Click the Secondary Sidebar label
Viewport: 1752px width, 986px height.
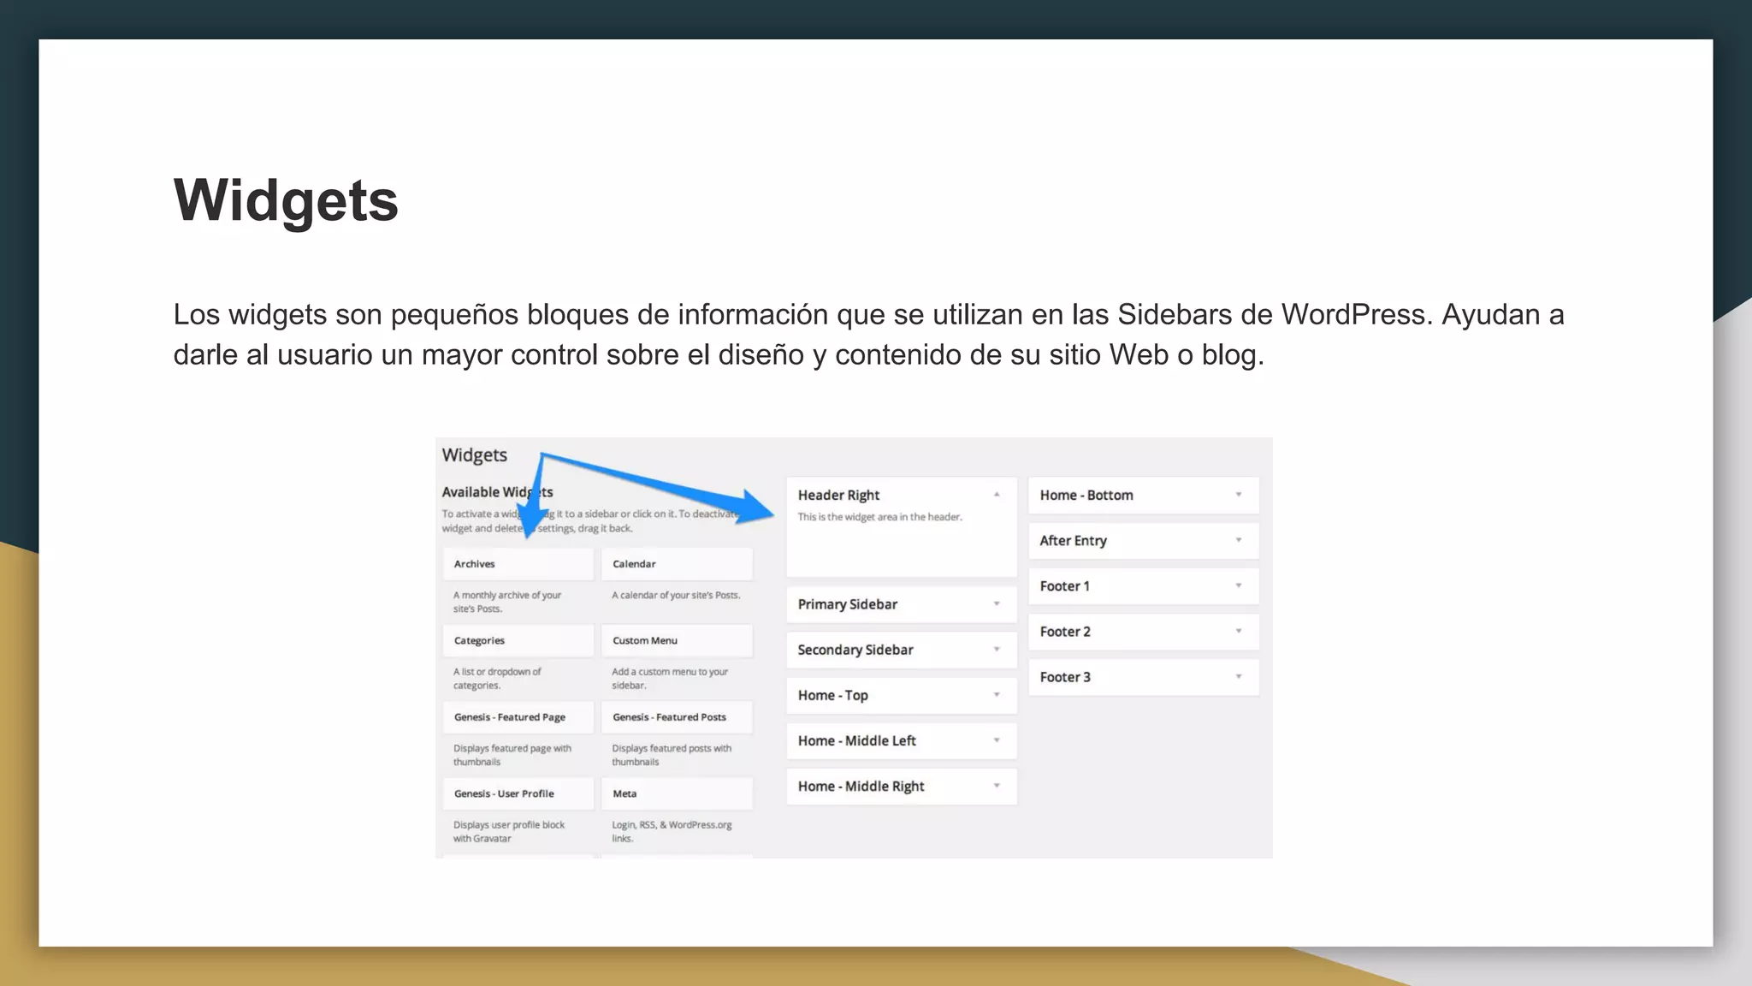[855, 650]
